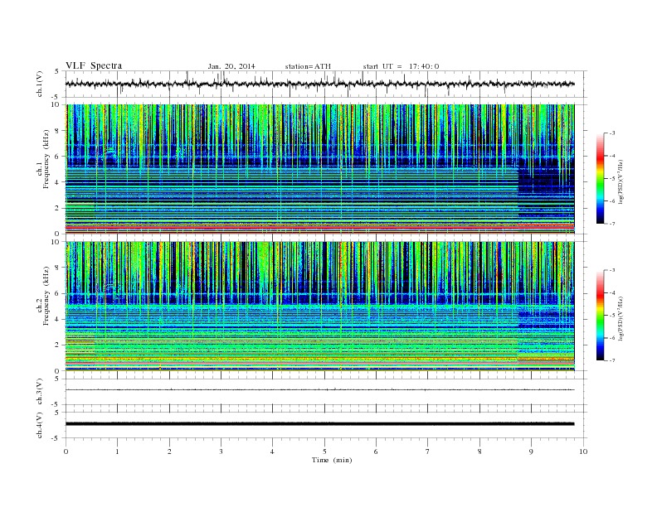Click the "VLF Spectra" plot title

tap(94, 65)
